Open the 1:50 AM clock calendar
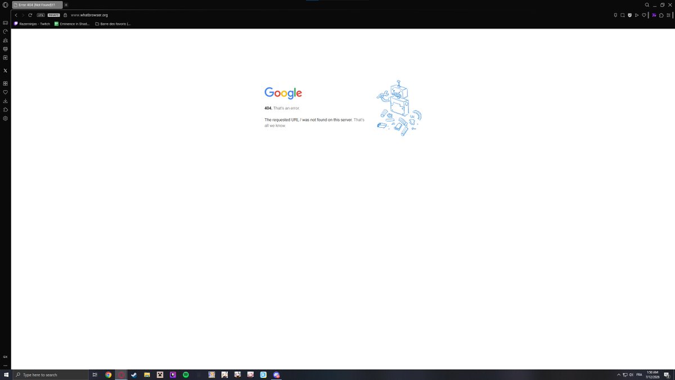675x380 pixels. (x=652, y=374)
